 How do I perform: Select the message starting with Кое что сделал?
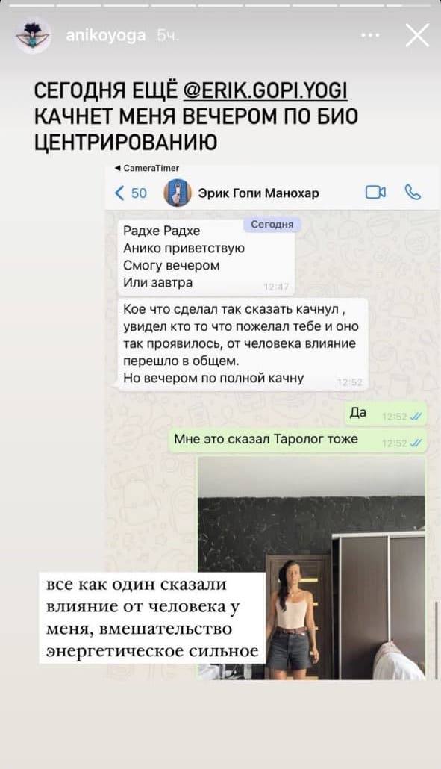[x=243, y=343]
